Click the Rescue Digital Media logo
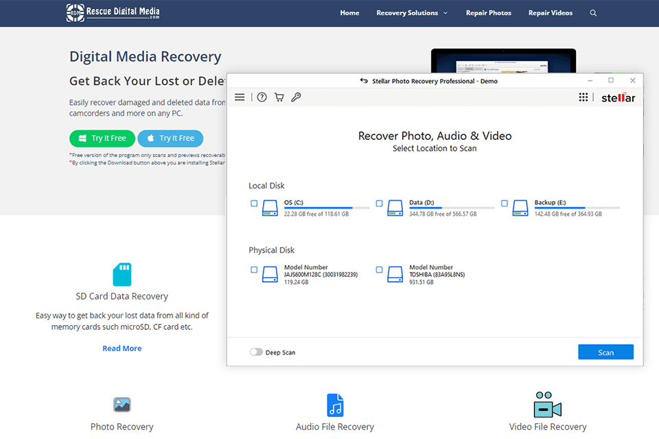Image resolution: width=659 pixels, height=439 pixels. point(113,12)
